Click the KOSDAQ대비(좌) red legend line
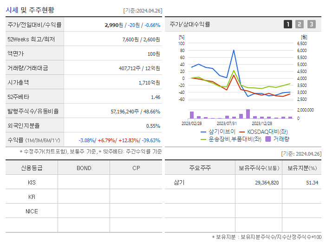 (x=242, y=132)
